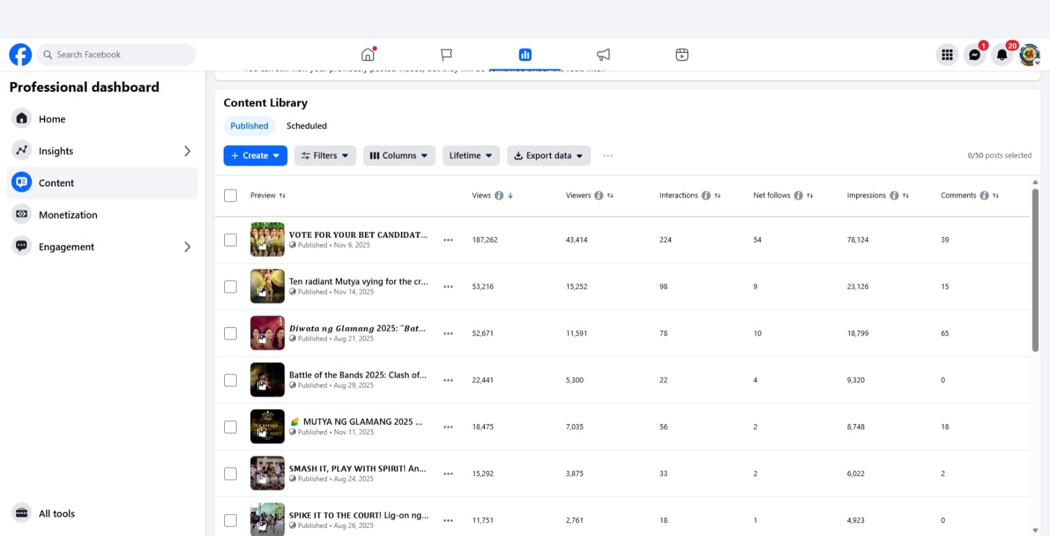Open the notifications bell icon

coord(1002,55)
